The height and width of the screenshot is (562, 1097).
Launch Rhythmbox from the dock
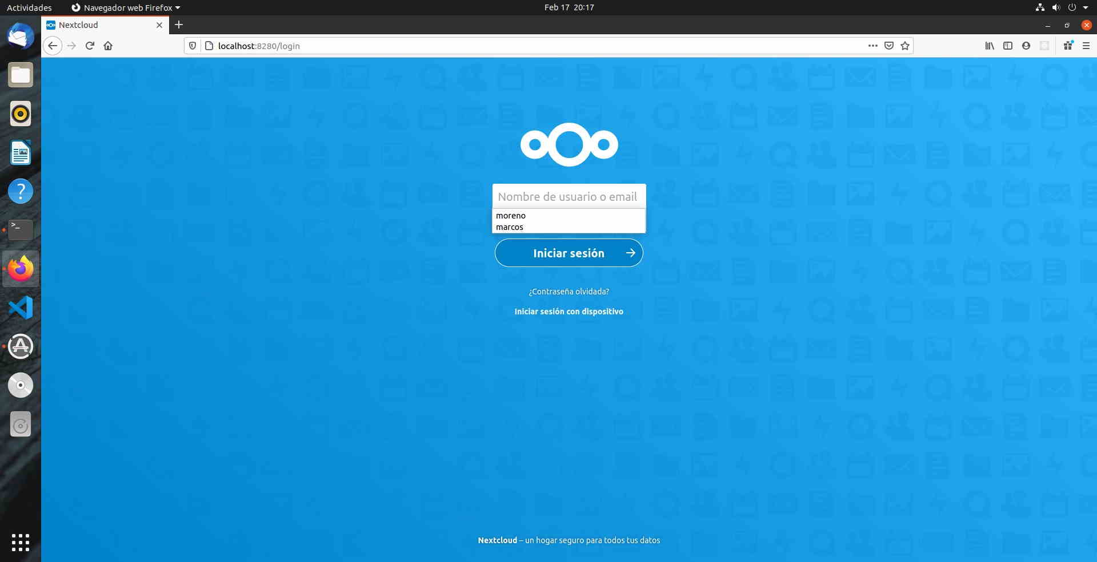(21, 114)
